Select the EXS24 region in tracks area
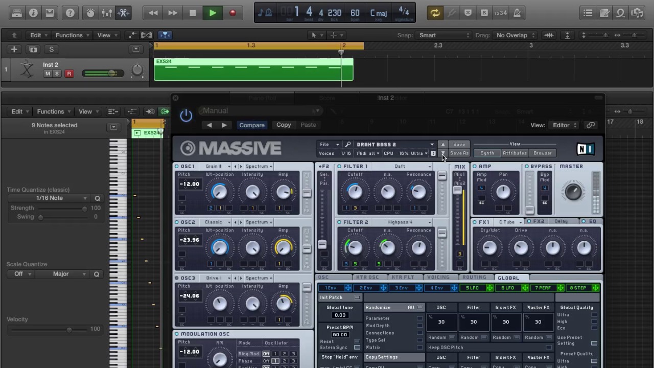 click(253, 70)
